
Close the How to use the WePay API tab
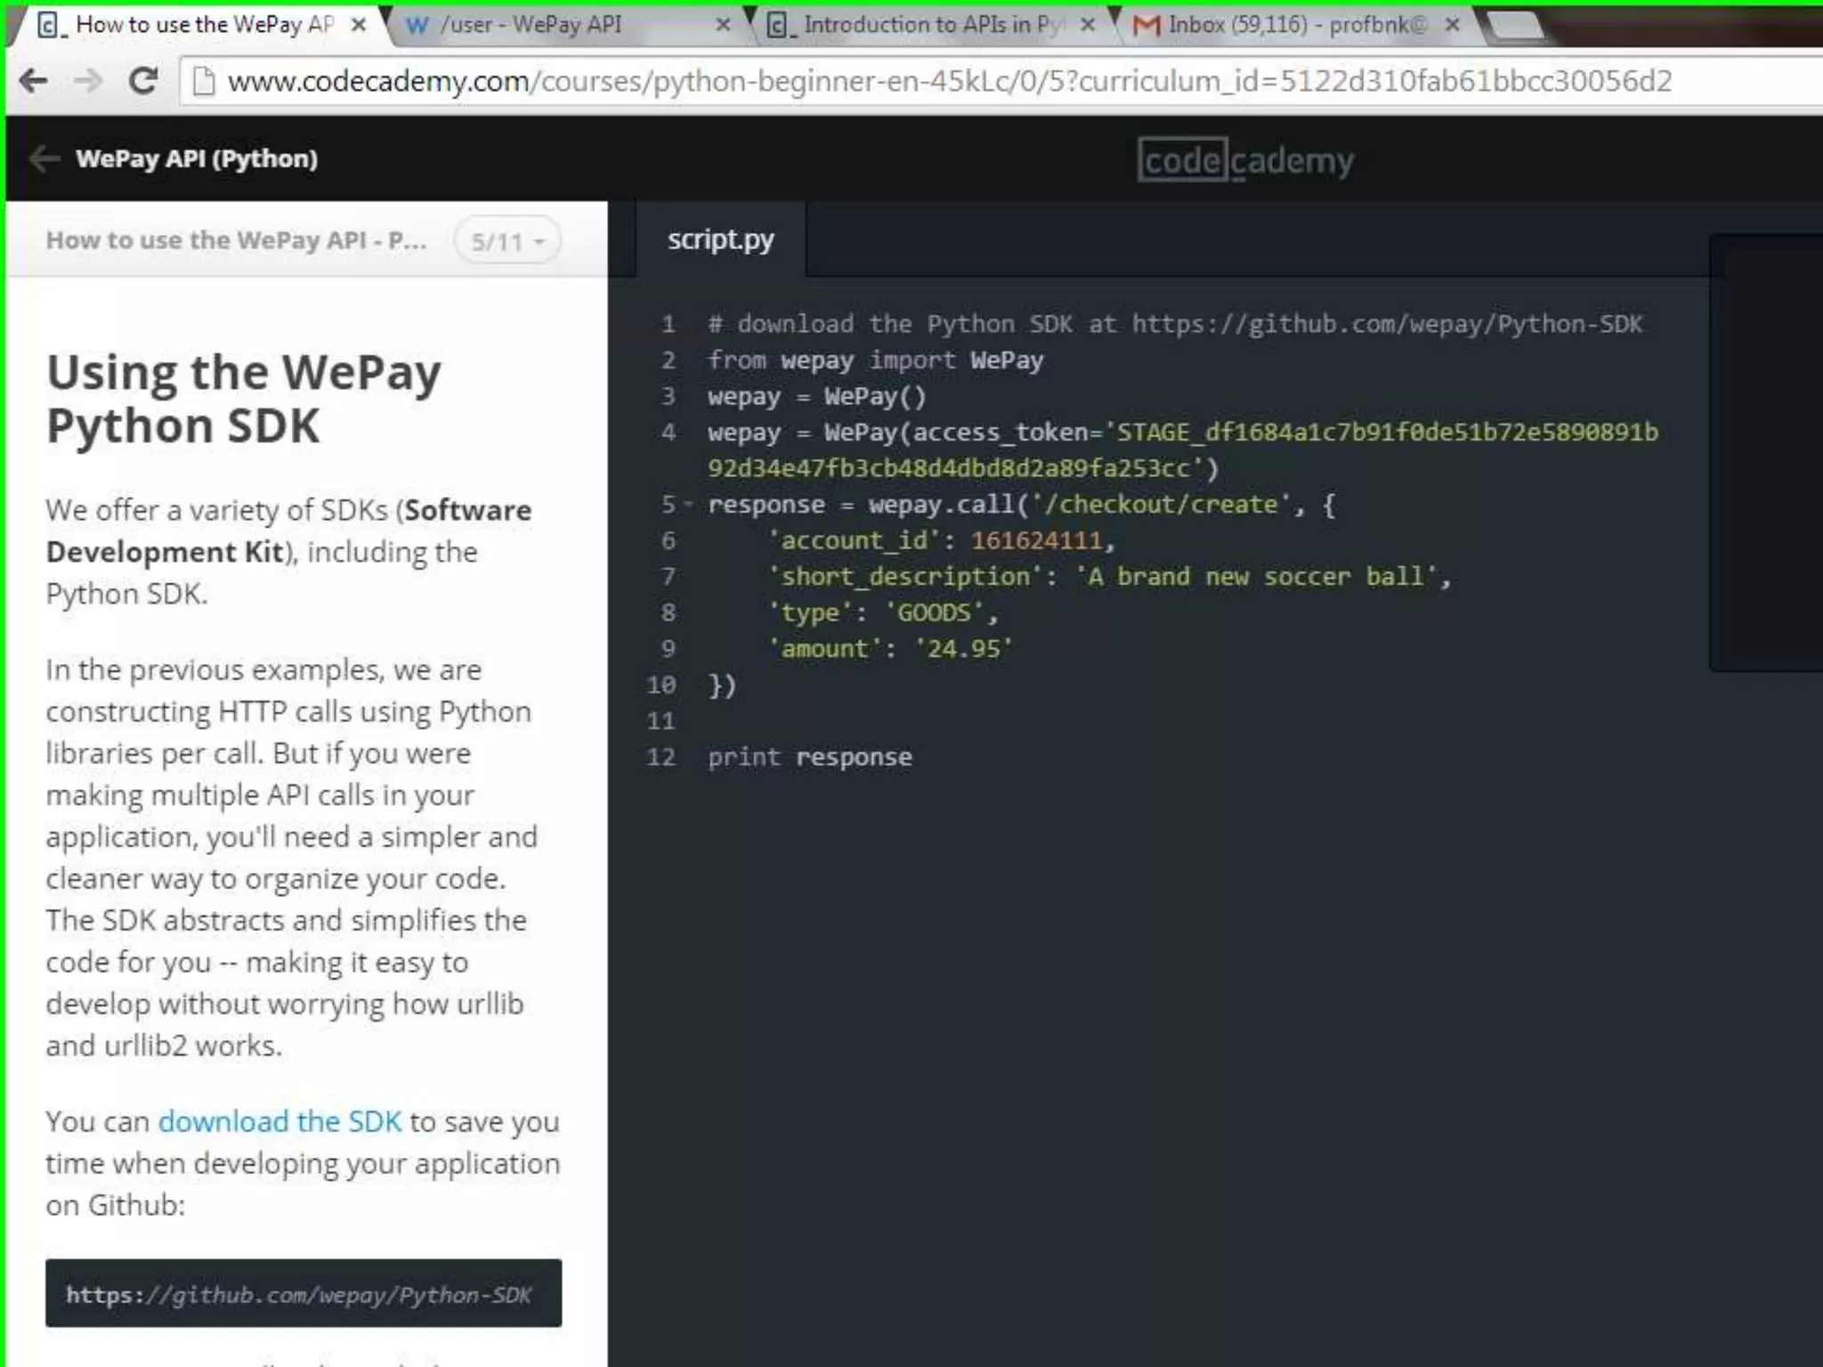359,25
